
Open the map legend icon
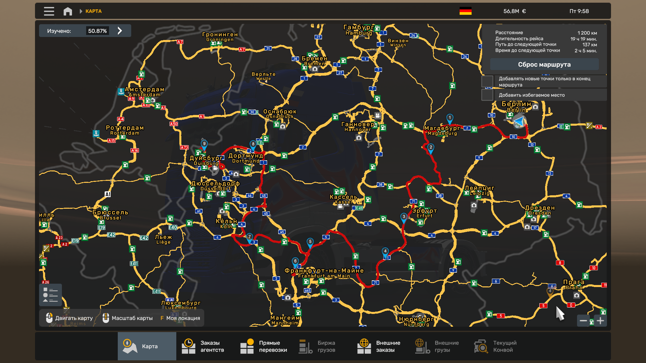pos(50,295)
